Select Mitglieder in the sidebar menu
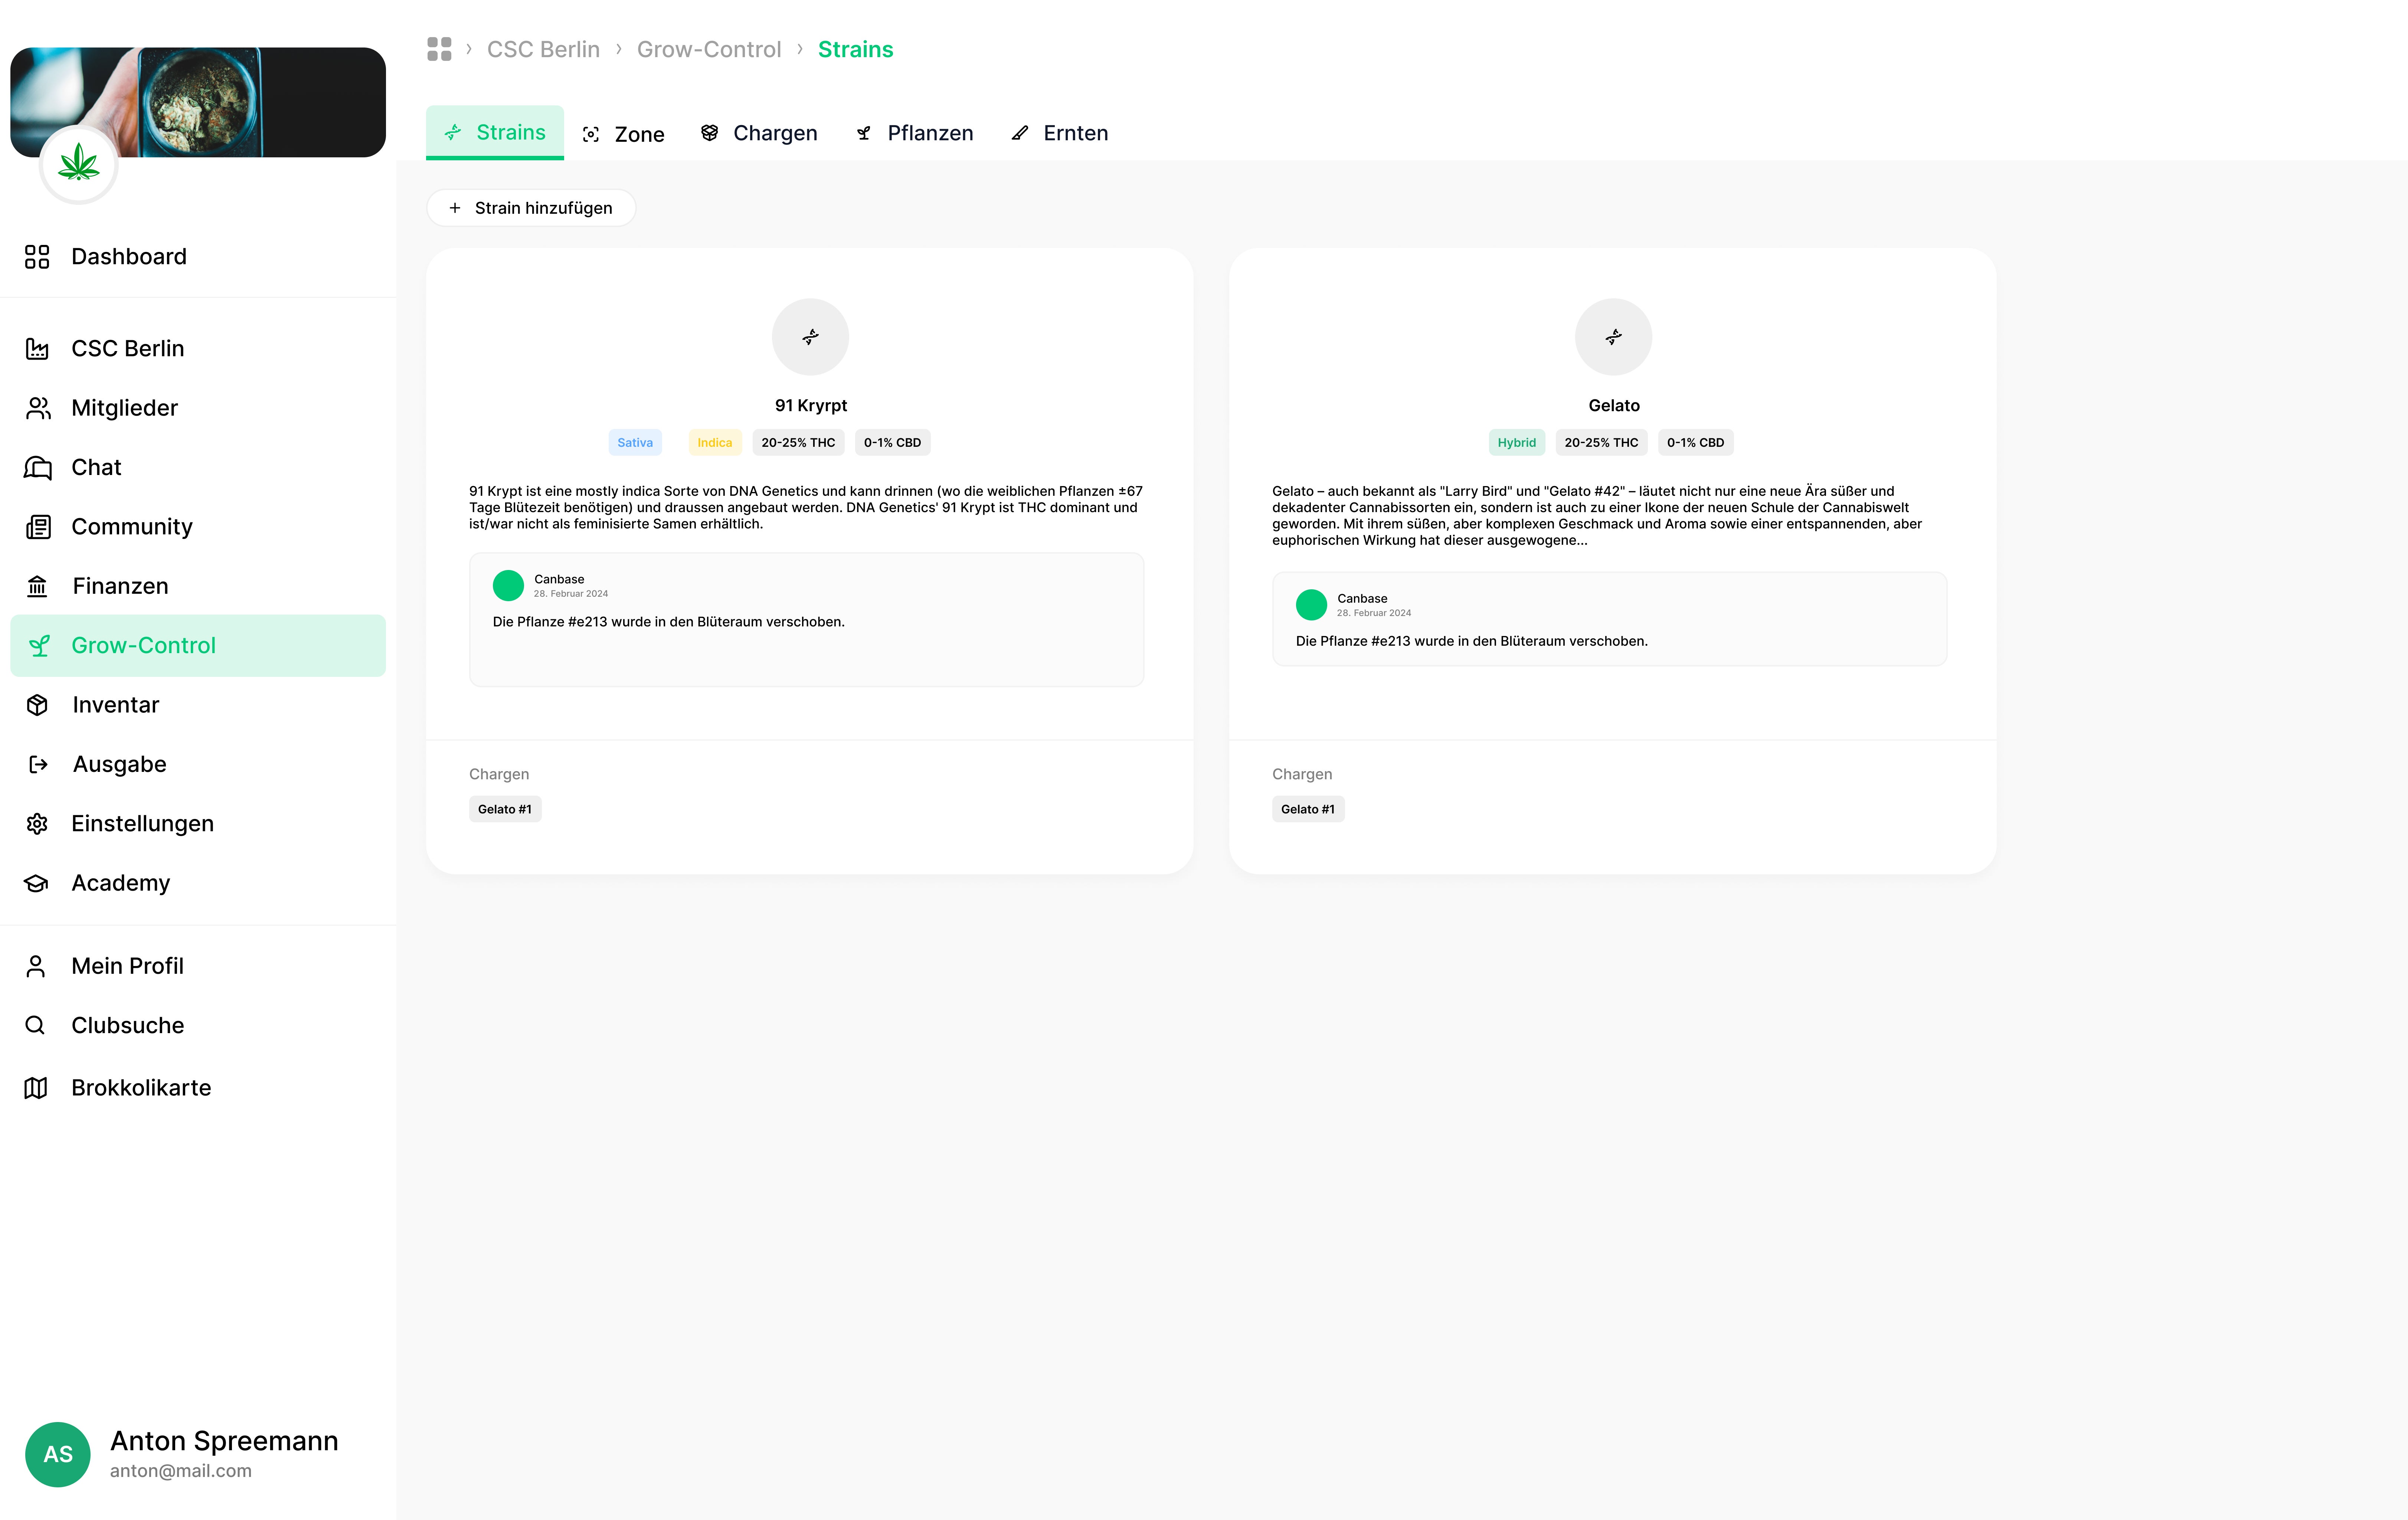Screen dimensions: 2408x1520 [124, 408]
